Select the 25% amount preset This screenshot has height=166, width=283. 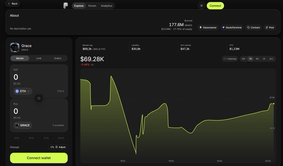[x=16, y=138]
